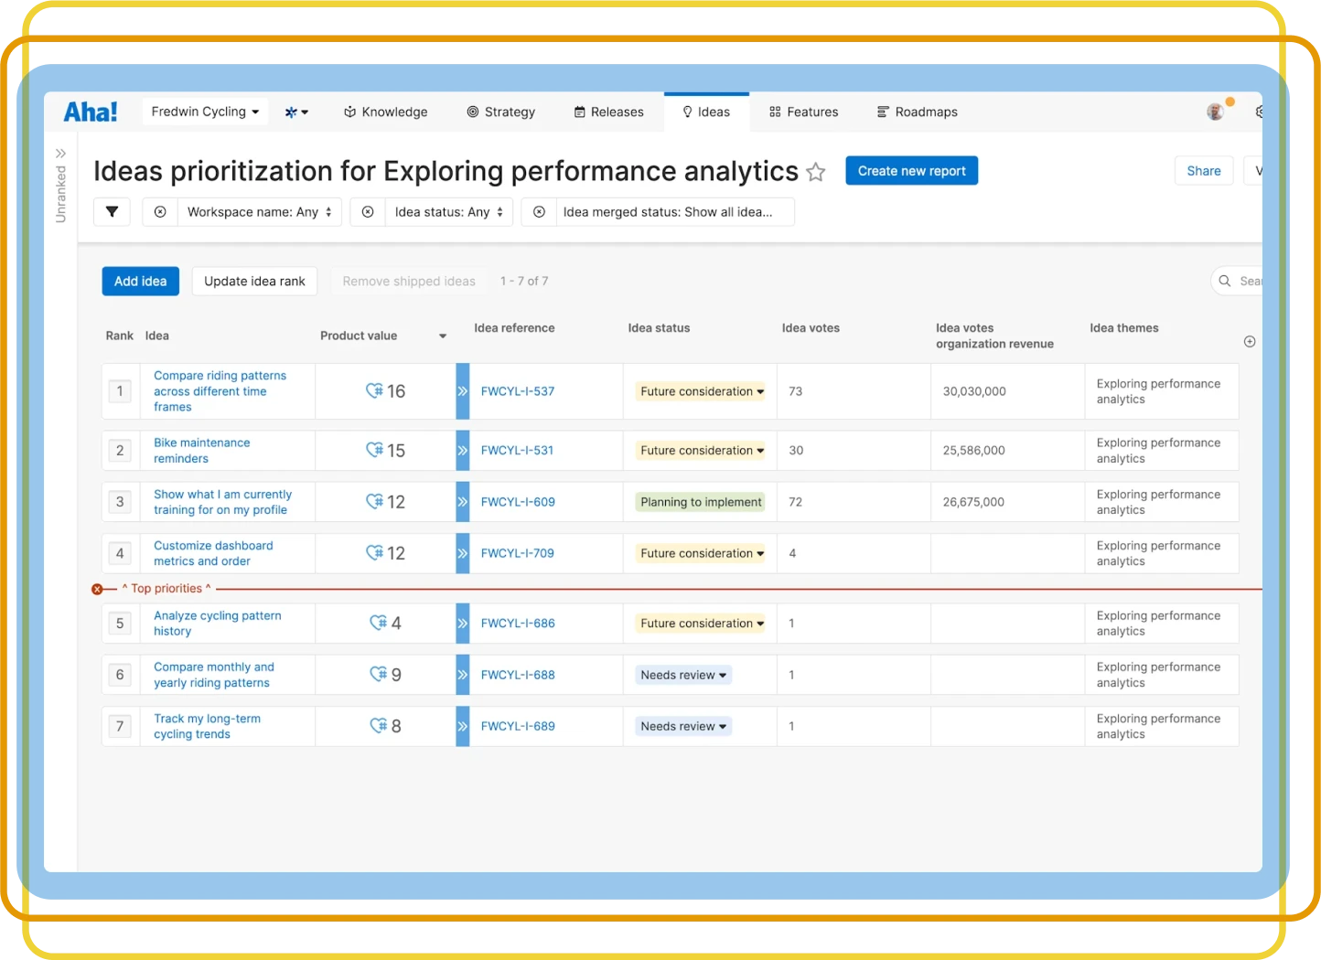Click the search field
Viewport: 1321px width, 960px height.
tap(1237, 282)
